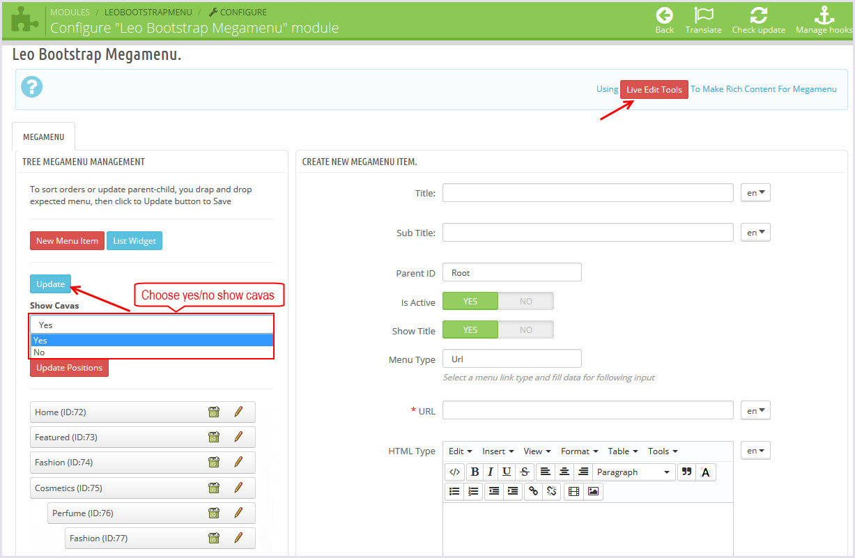This screenshot has width=855, height=558.
Task: Click List Widget button
Action: [134, 240]
